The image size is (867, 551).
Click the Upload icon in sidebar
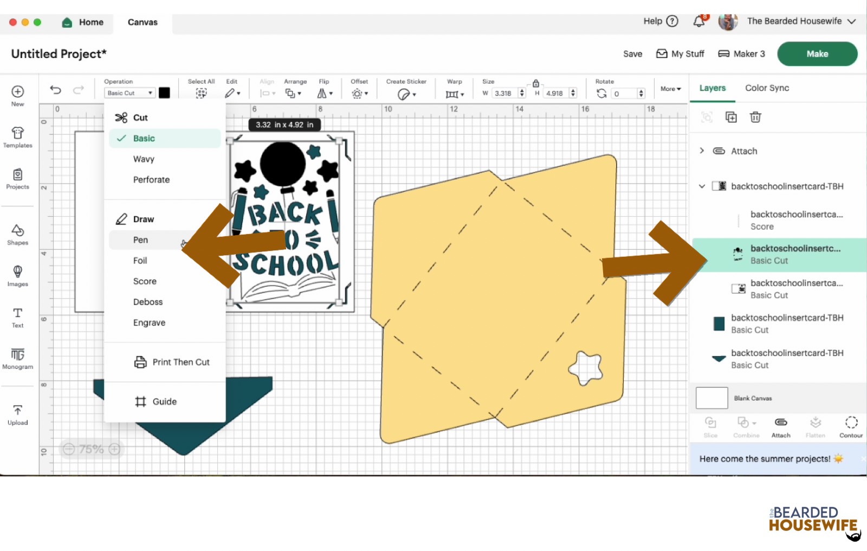[17, 414]
